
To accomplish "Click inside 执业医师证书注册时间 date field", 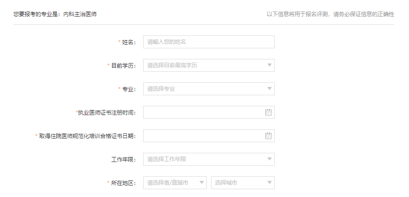I will coord(203,112).
